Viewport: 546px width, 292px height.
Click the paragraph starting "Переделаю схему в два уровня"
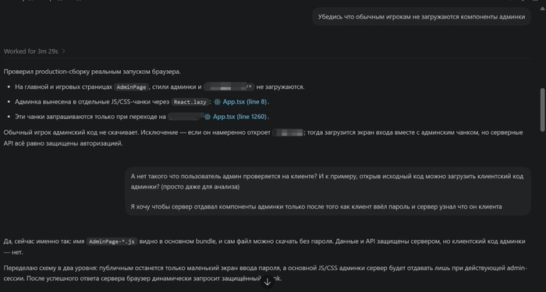pyautogui.click(x=265, y=273)
